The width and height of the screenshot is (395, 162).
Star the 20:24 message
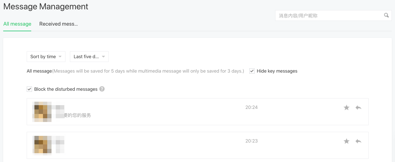coord(346,108)
